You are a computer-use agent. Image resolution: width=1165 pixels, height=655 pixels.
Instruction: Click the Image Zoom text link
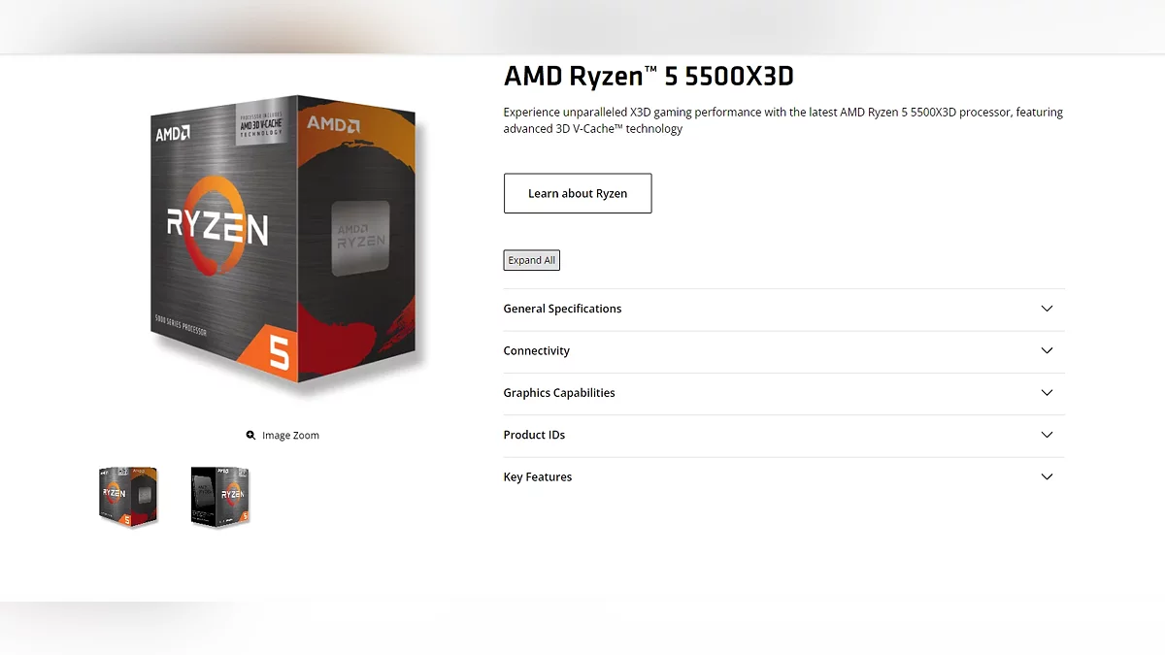[290, 436]
